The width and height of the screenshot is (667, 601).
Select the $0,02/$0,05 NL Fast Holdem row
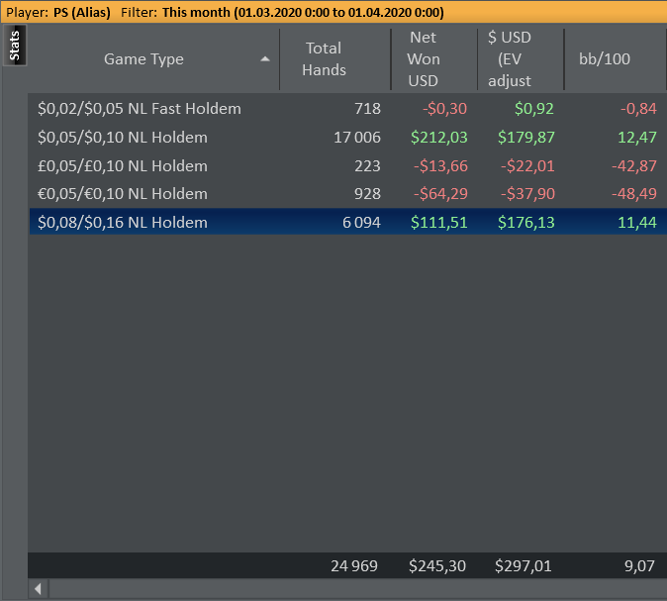pyautogui.click(x=347, y=109)
